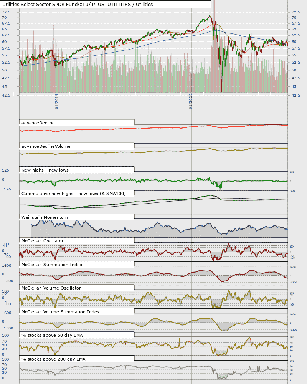Click 'Cummulative new highs - new lows (& SMA100)' label
307x384 pixels.
pos(73,194)
